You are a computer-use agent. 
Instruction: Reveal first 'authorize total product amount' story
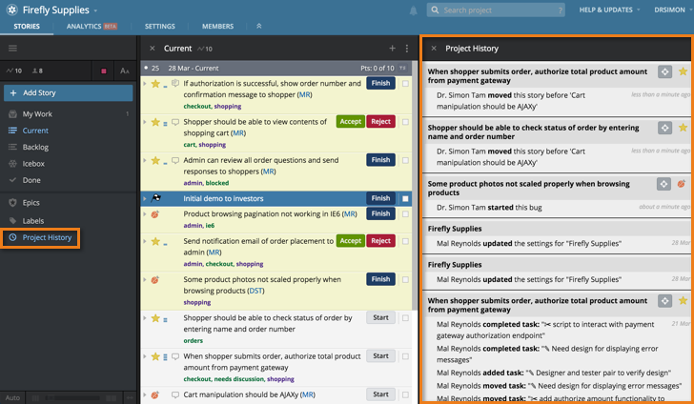[x=664, y=71]
